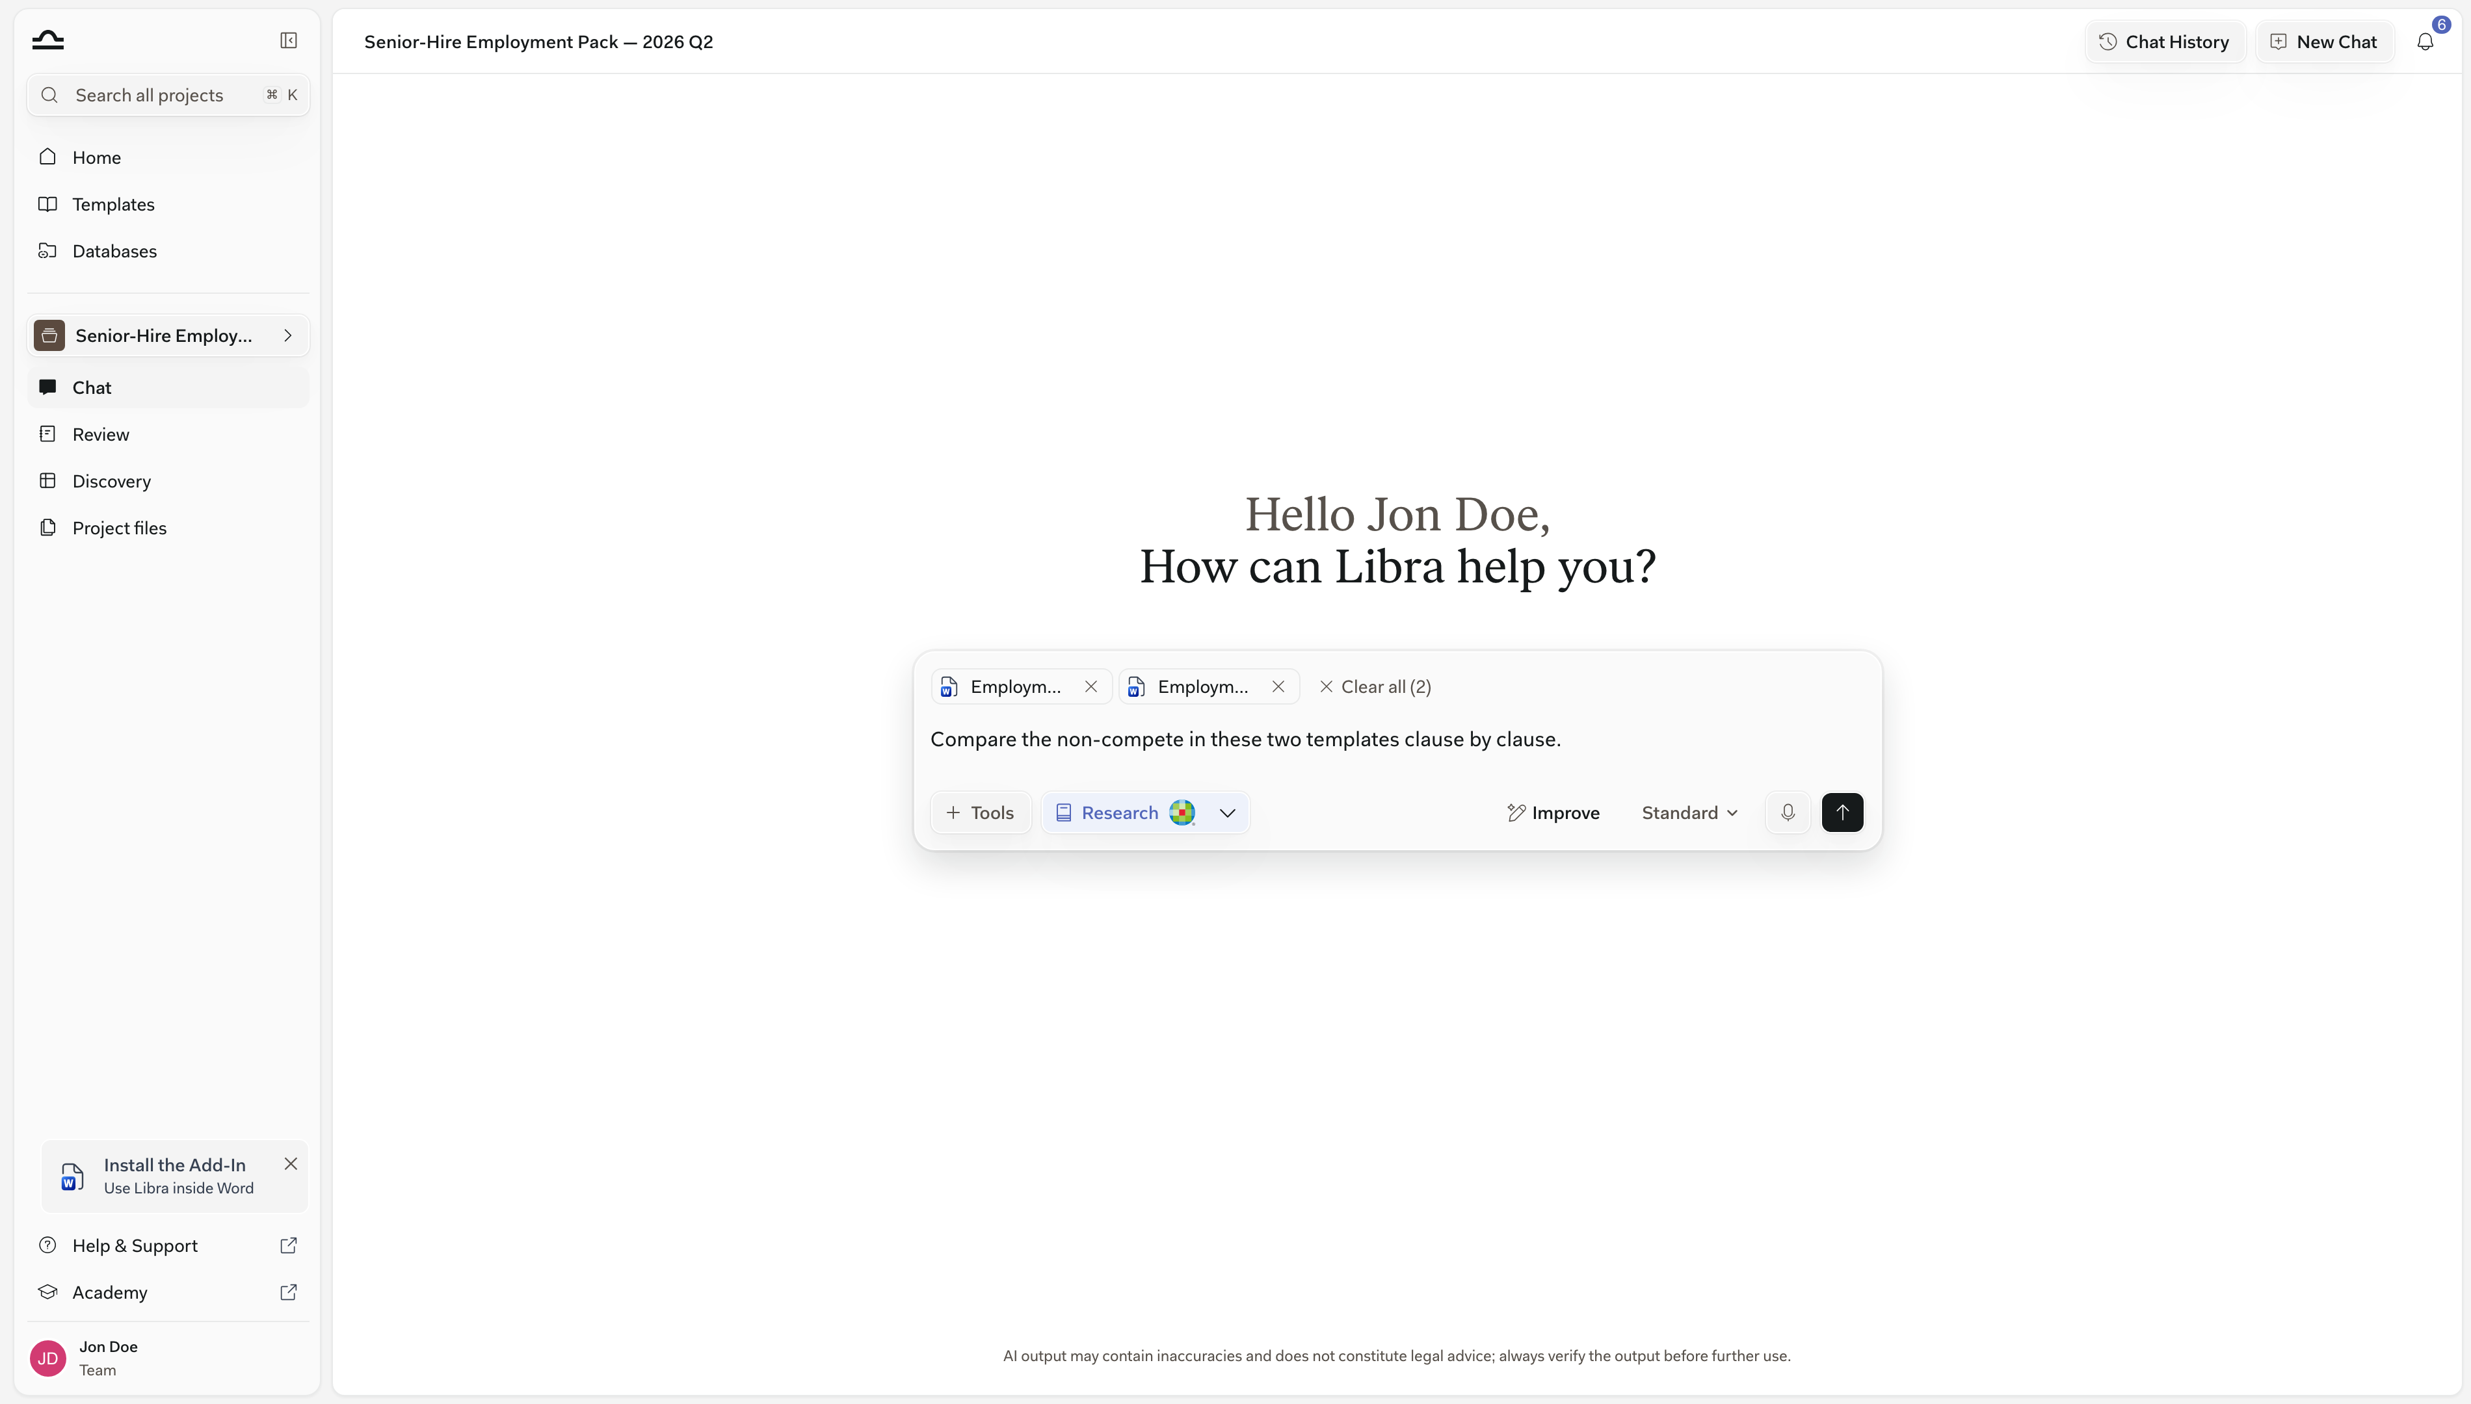Select the Chat section

point(169,387)
